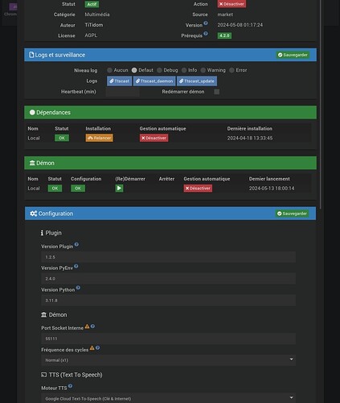Click the daemon Configuration OK badge
Screen dimensions: 340x403
tap(78, 188)
